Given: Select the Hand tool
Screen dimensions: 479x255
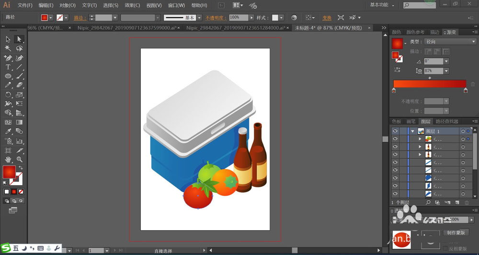Looking at the screenshot, I should pos(8,159).
